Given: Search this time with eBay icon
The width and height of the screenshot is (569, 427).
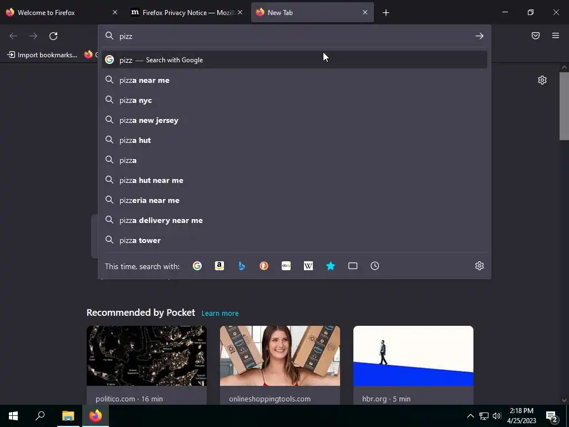Looking at the screenshot, I should tap(286, 266).
